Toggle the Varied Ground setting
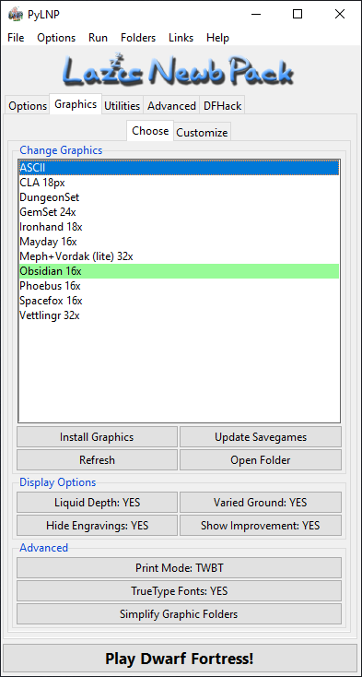Screen dimensions: 362x677 coord(261,502)
